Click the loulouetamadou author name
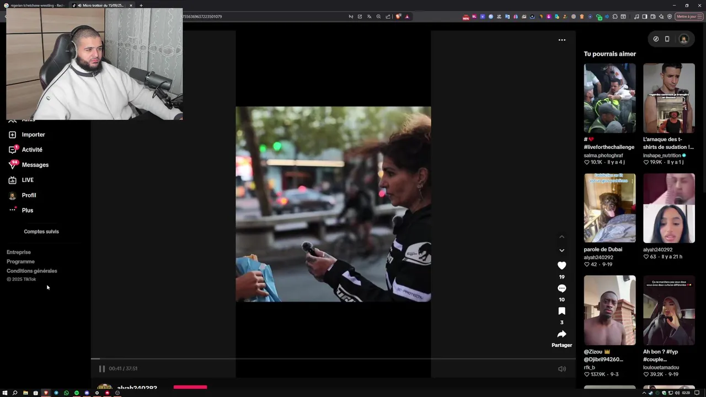The height and width of the screenshot is (397, 706). click(x=661, y=368)
